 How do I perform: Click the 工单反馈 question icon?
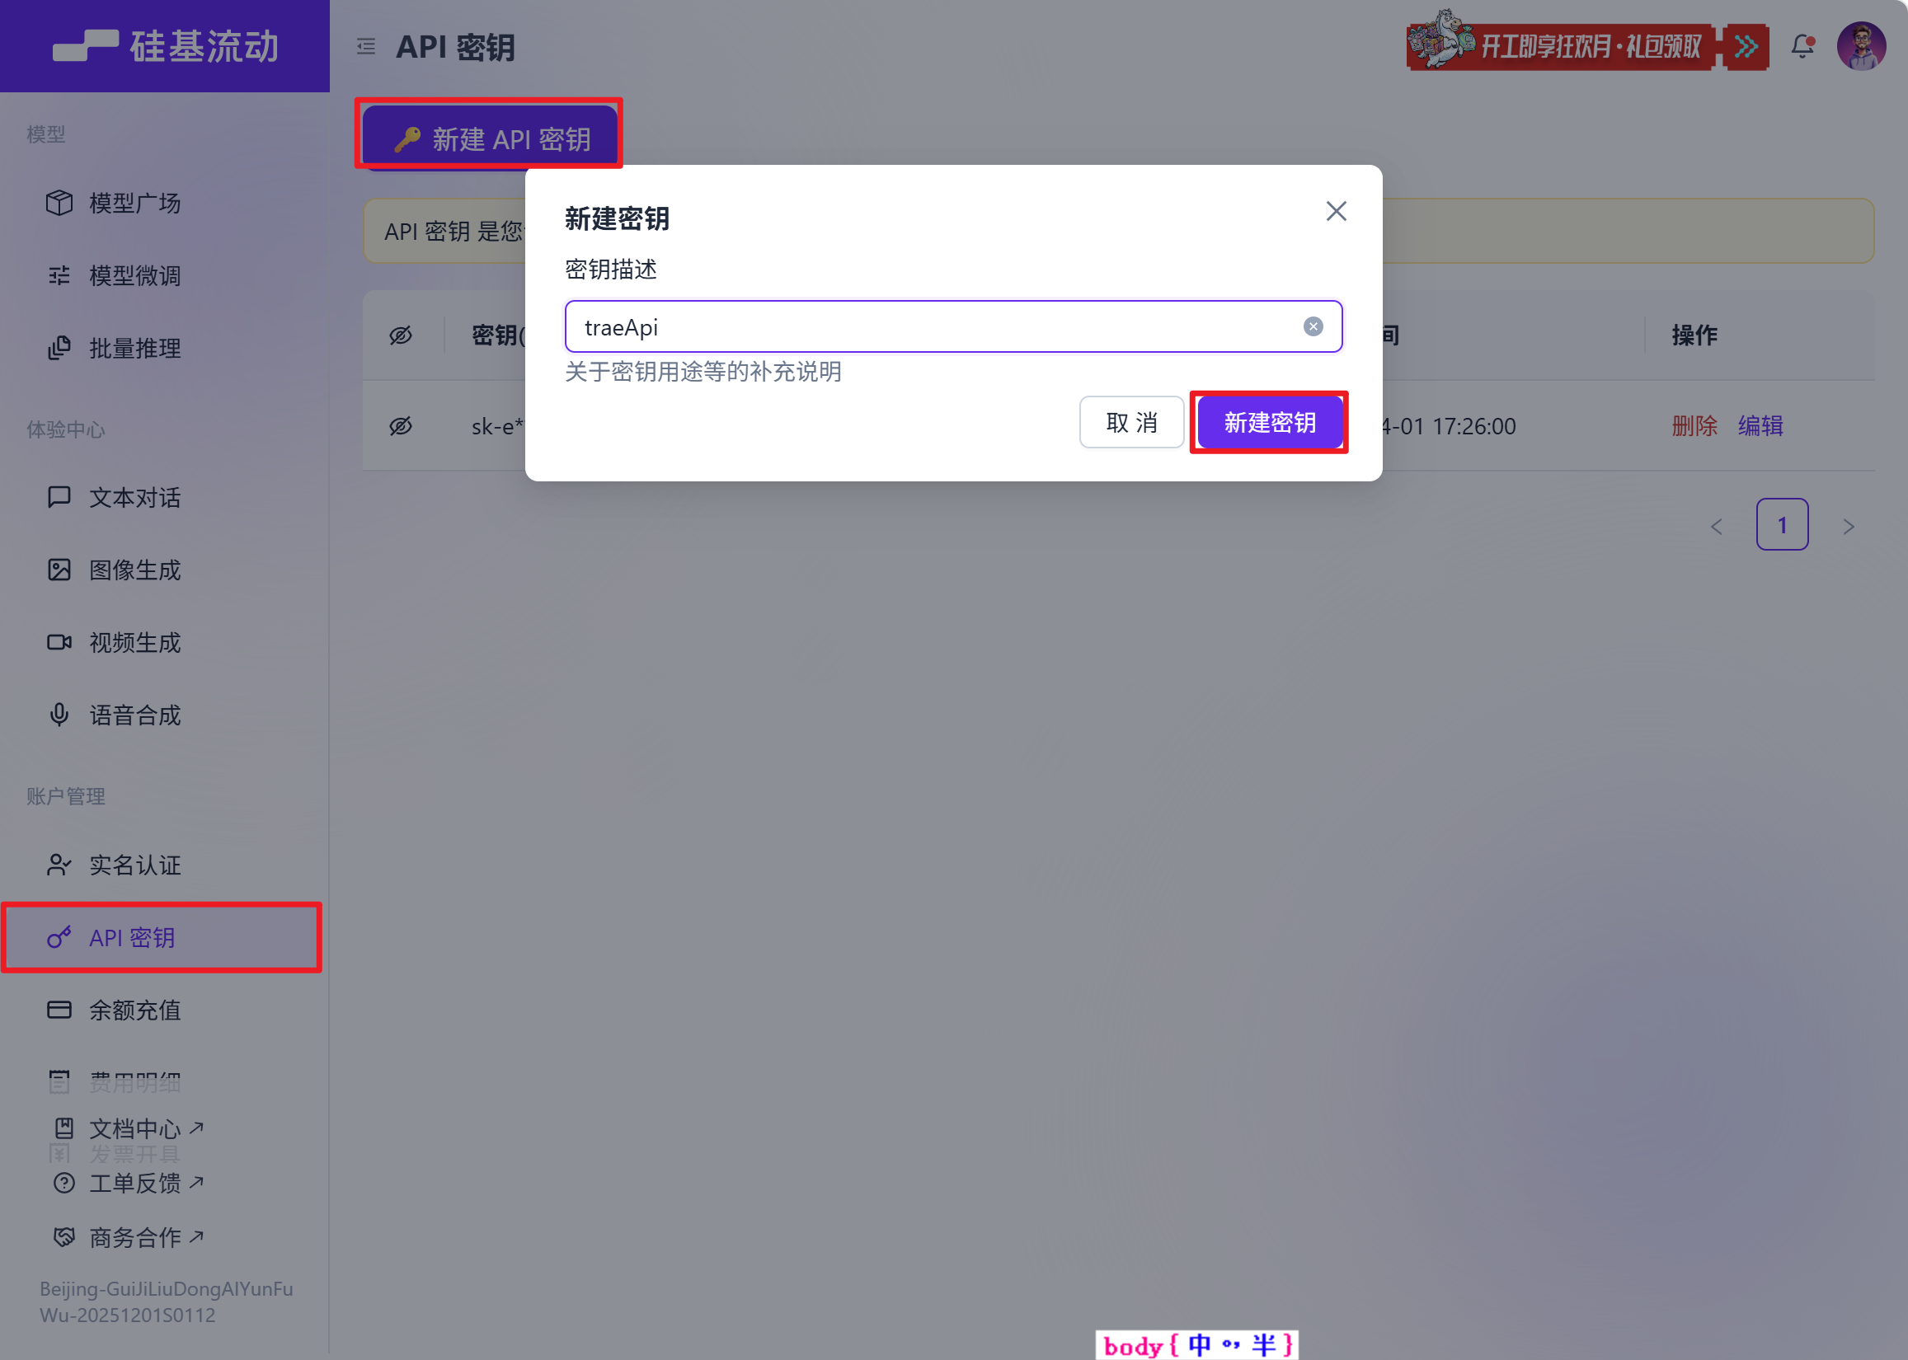click(64, 1184)
